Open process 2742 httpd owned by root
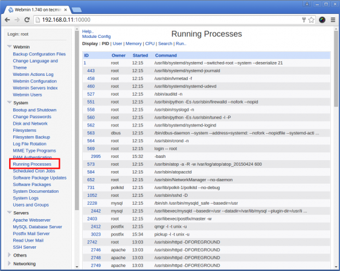Viewport: 340px width, 271px height. pos(92,242)
